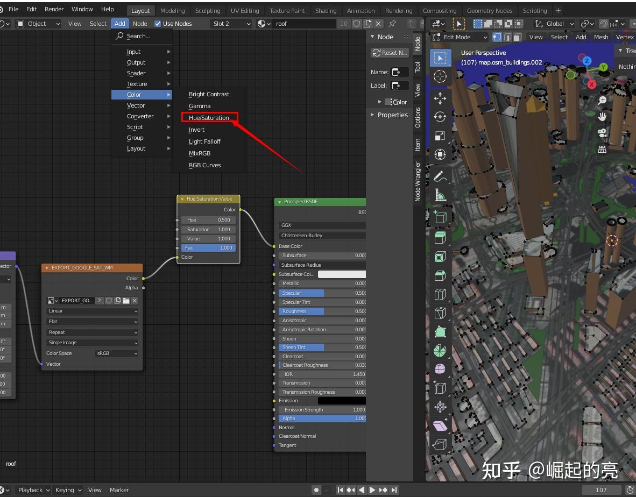Open the Slot 2 material slot dropdown
The image size is (636, 497).
pyautogui.click(x=231, y=24)
